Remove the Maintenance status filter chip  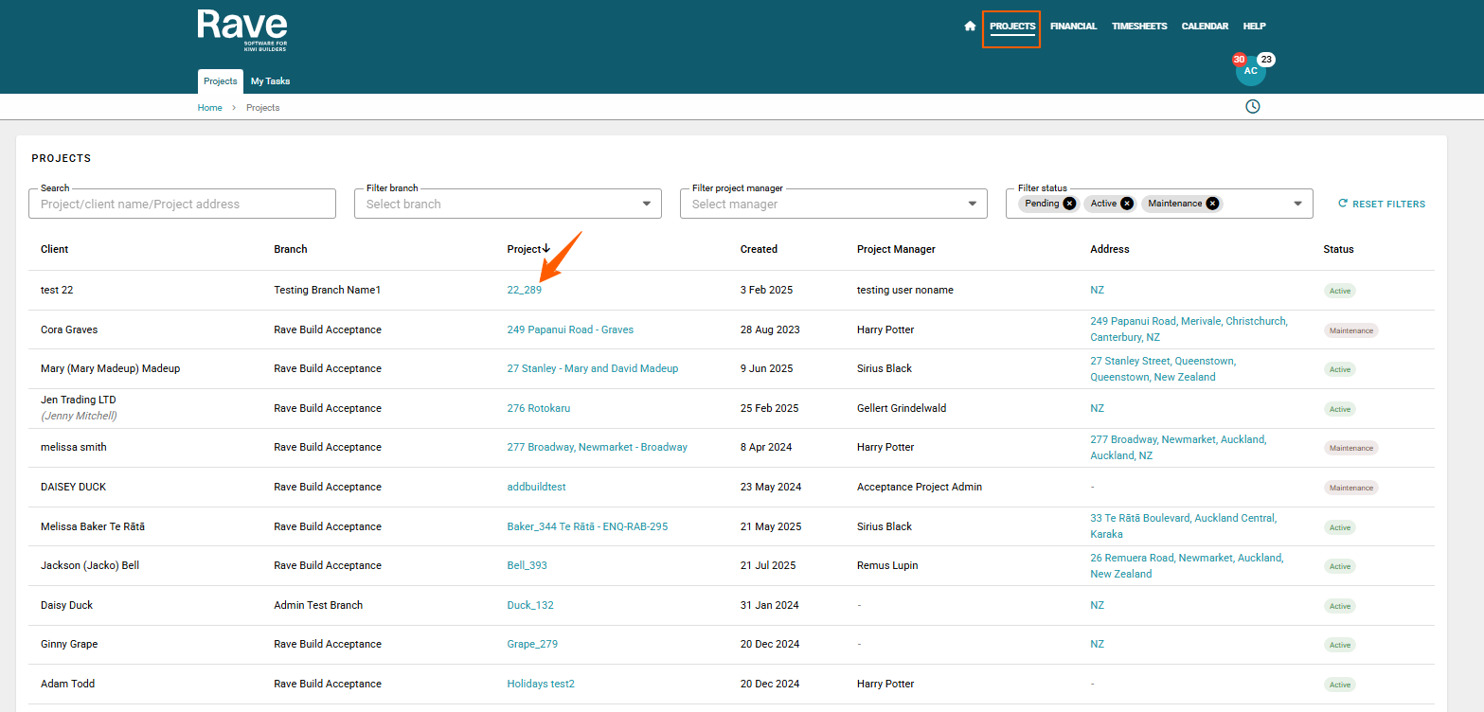point(1212,204)
